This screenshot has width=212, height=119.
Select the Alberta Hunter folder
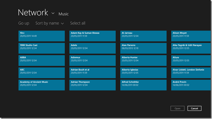(144, 60)
